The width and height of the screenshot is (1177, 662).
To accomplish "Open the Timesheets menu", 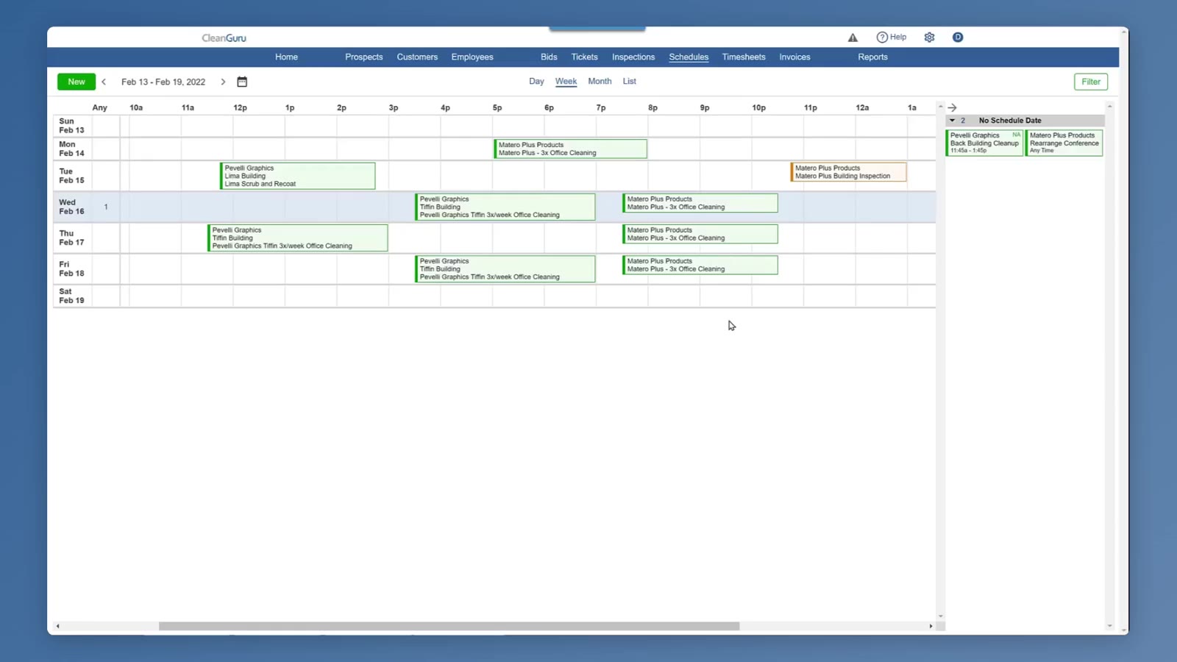I will (744, 57).
